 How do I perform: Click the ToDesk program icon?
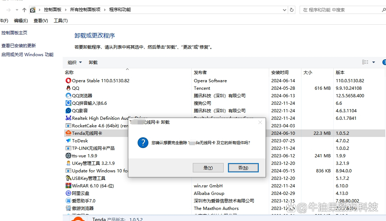(x=68, y=141)
